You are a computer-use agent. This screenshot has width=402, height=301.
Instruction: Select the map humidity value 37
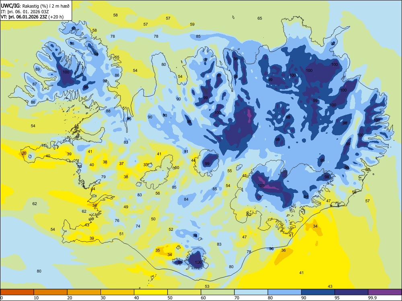121,164
